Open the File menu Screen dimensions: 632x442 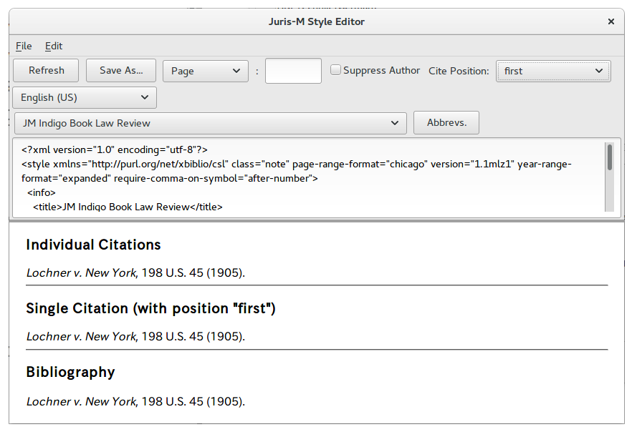[x=24, y=46]
